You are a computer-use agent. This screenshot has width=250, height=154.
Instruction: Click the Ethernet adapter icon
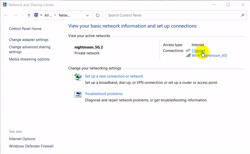point(188,51)
